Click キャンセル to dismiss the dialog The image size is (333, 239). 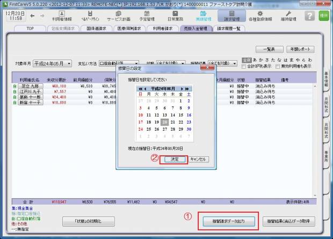[x=198, y=160]
